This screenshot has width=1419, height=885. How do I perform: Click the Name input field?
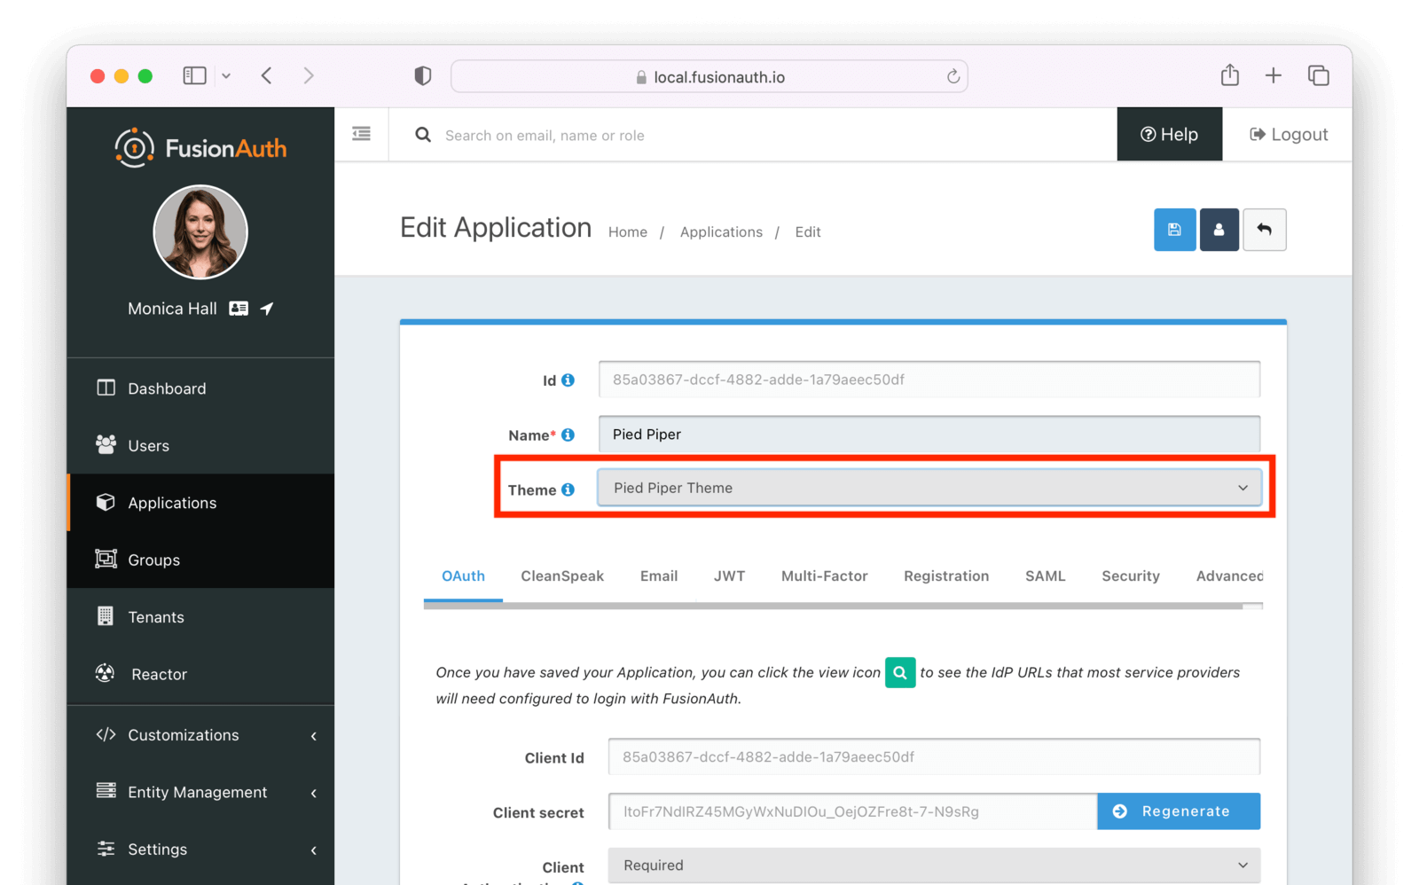click(929, 435)
